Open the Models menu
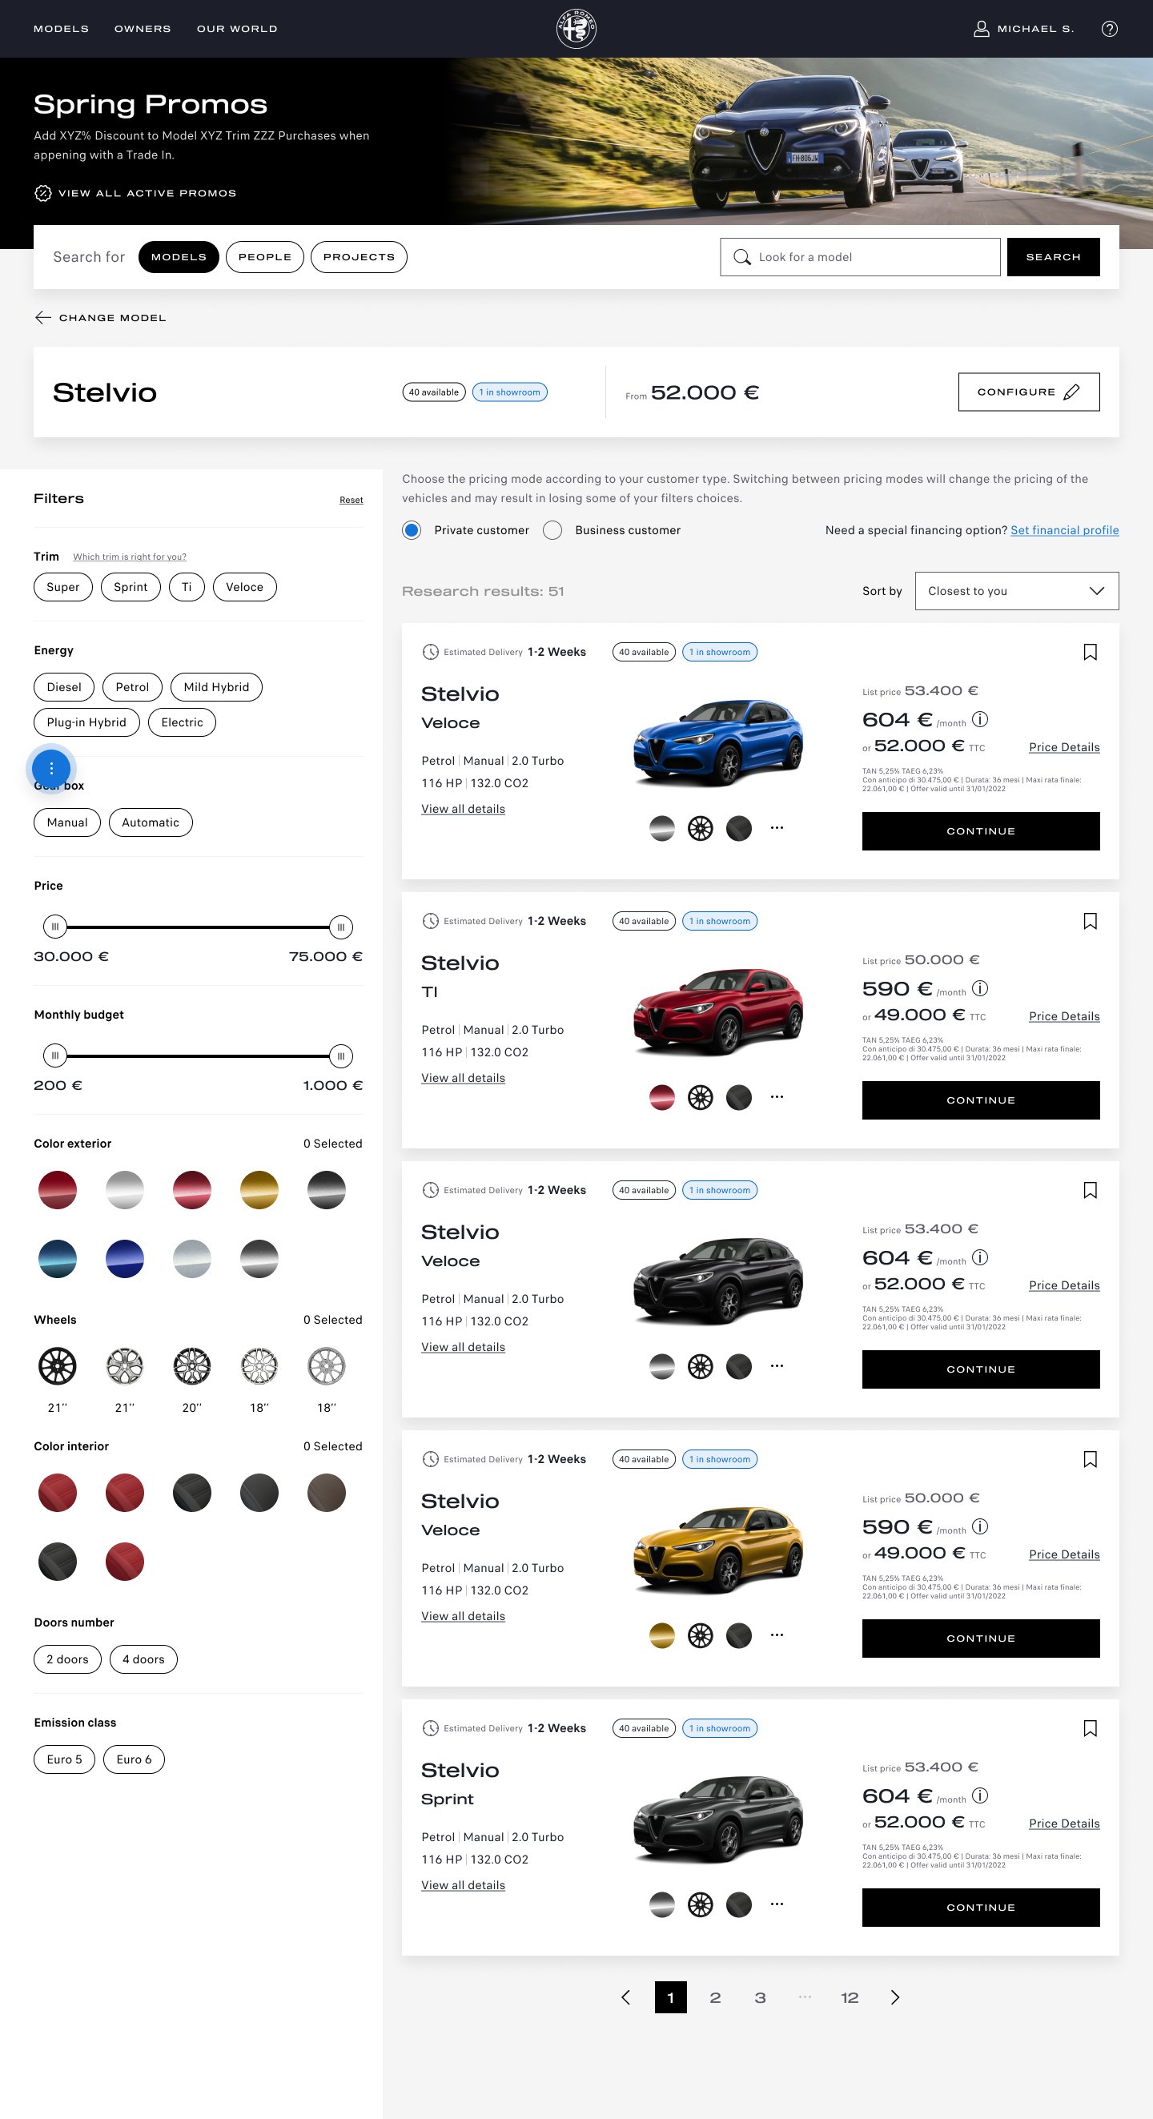This screenshot has height=2119, width=1153. tap(61, 29)
